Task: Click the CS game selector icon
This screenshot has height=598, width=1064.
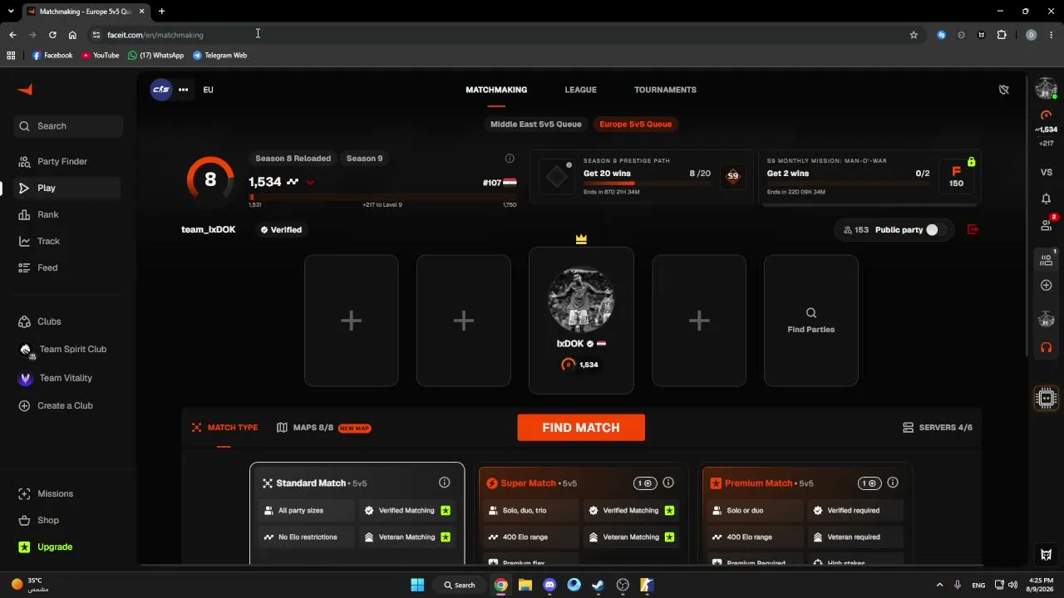Action: pyautogui.click(x=161, y=90)
